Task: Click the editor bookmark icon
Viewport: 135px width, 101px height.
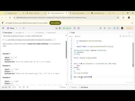Action: tap(123, 36)
